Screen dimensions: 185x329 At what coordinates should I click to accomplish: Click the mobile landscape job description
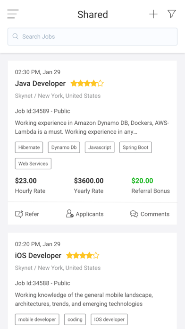(x=84, y=299)
